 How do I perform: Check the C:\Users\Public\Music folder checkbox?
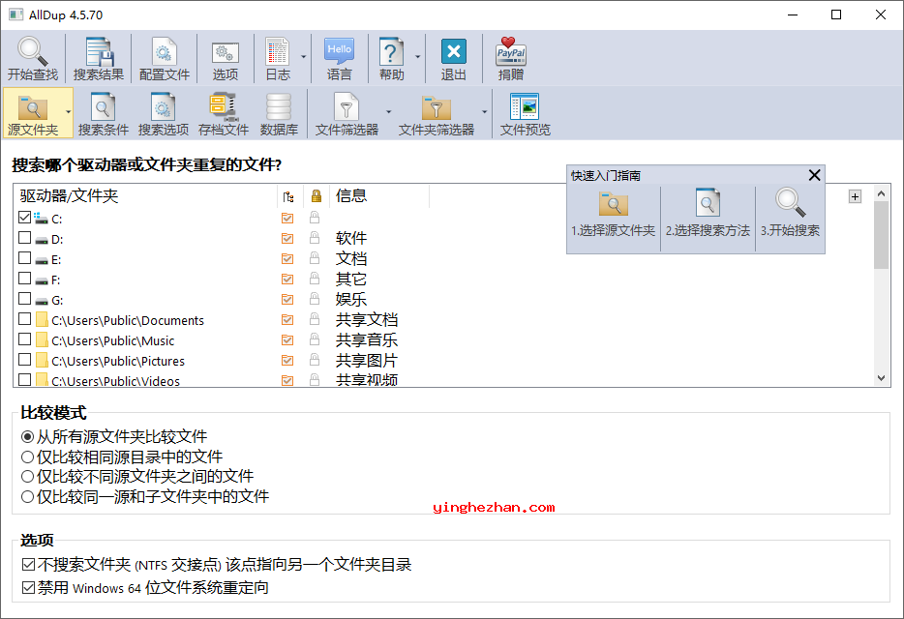click(25, 339)
